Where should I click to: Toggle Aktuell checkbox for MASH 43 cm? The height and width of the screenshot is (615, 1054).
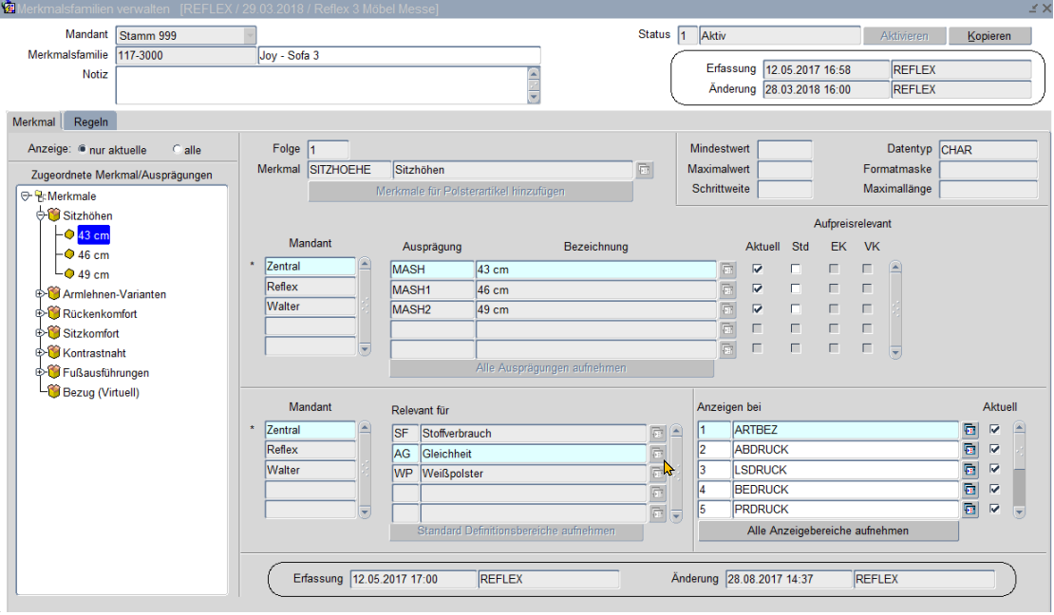click(758, 270)
